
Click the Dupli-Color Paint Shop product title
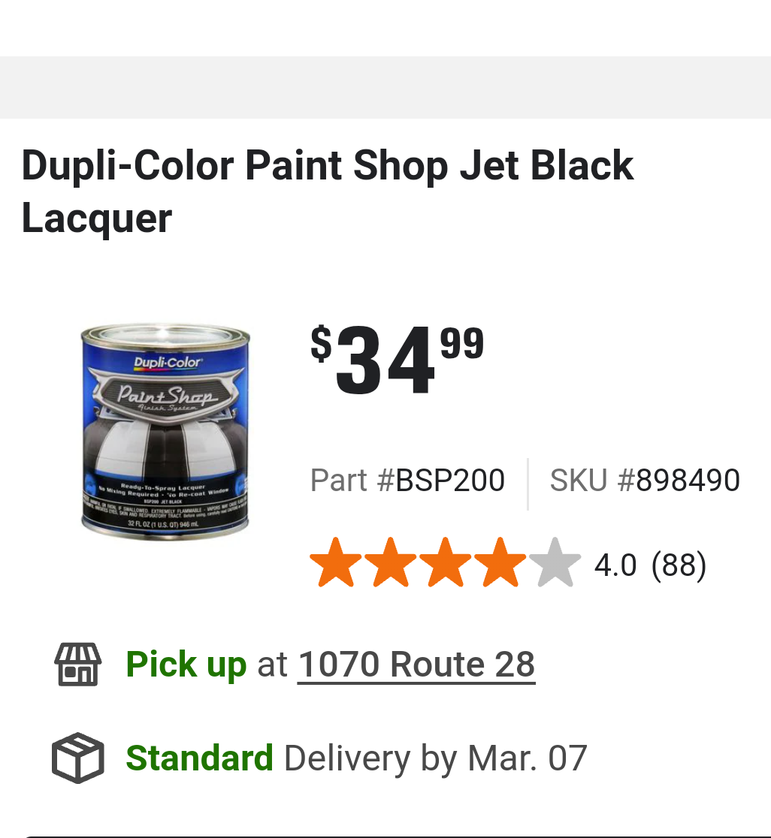pos(327,191)
